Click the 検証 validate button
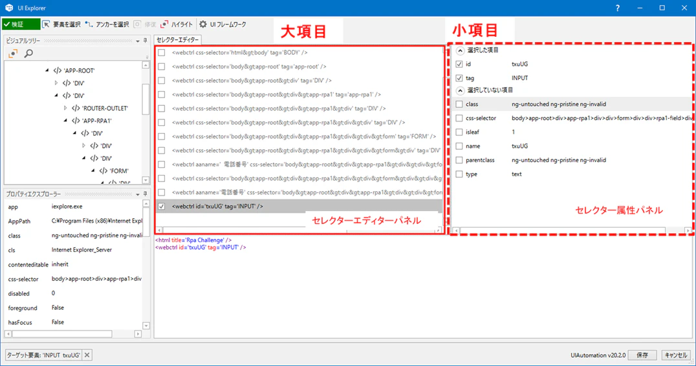The width and height of the screenshot is (696, 366). click(21, 25)
